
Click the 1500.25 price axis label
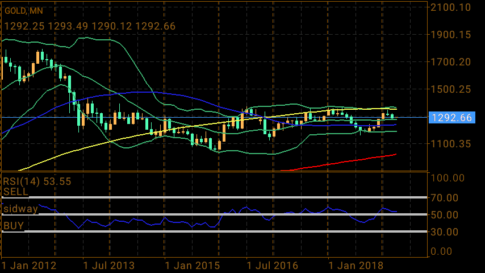(451, 89)
